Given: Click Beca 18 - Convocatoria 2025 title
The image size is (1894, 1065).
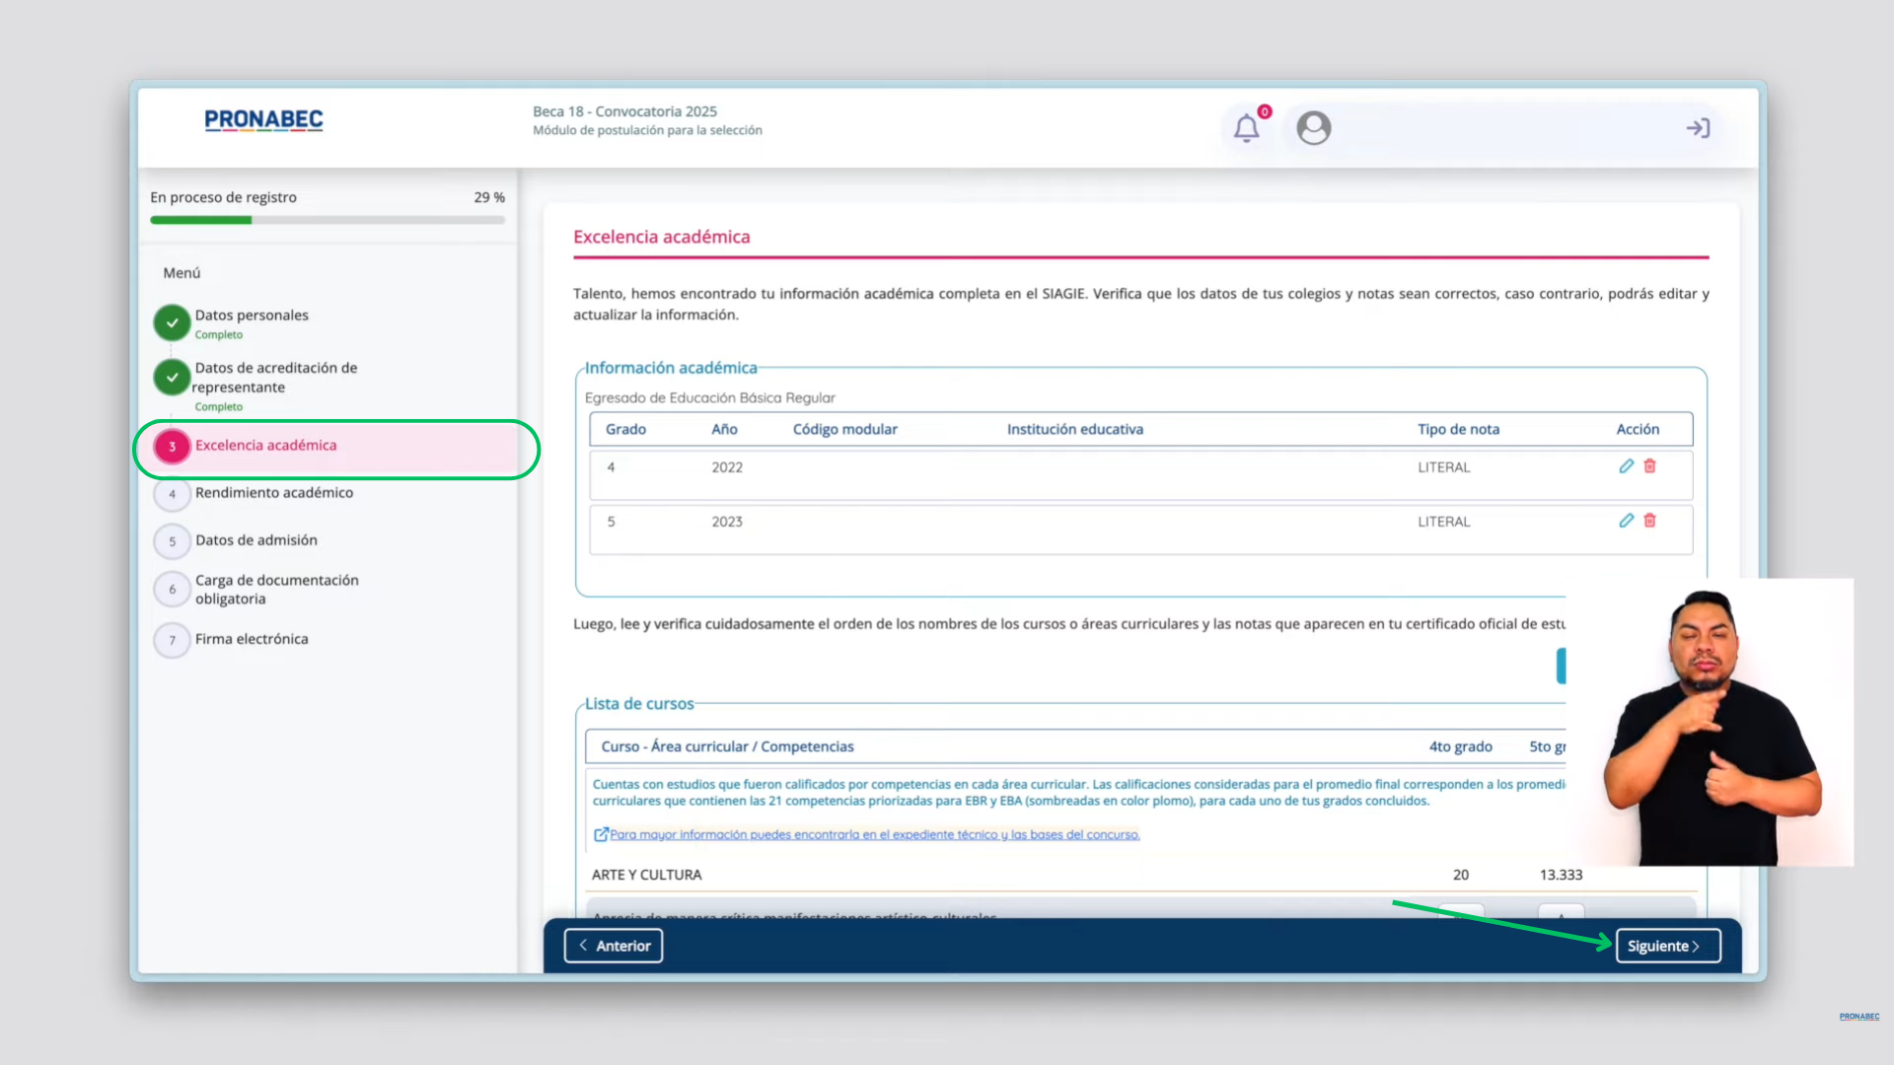Looking at the screenshot, I should (624, 111).
